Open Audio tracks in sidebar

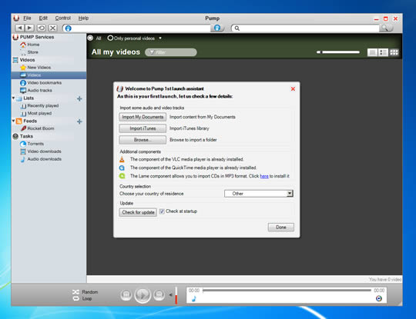[39, 90]
